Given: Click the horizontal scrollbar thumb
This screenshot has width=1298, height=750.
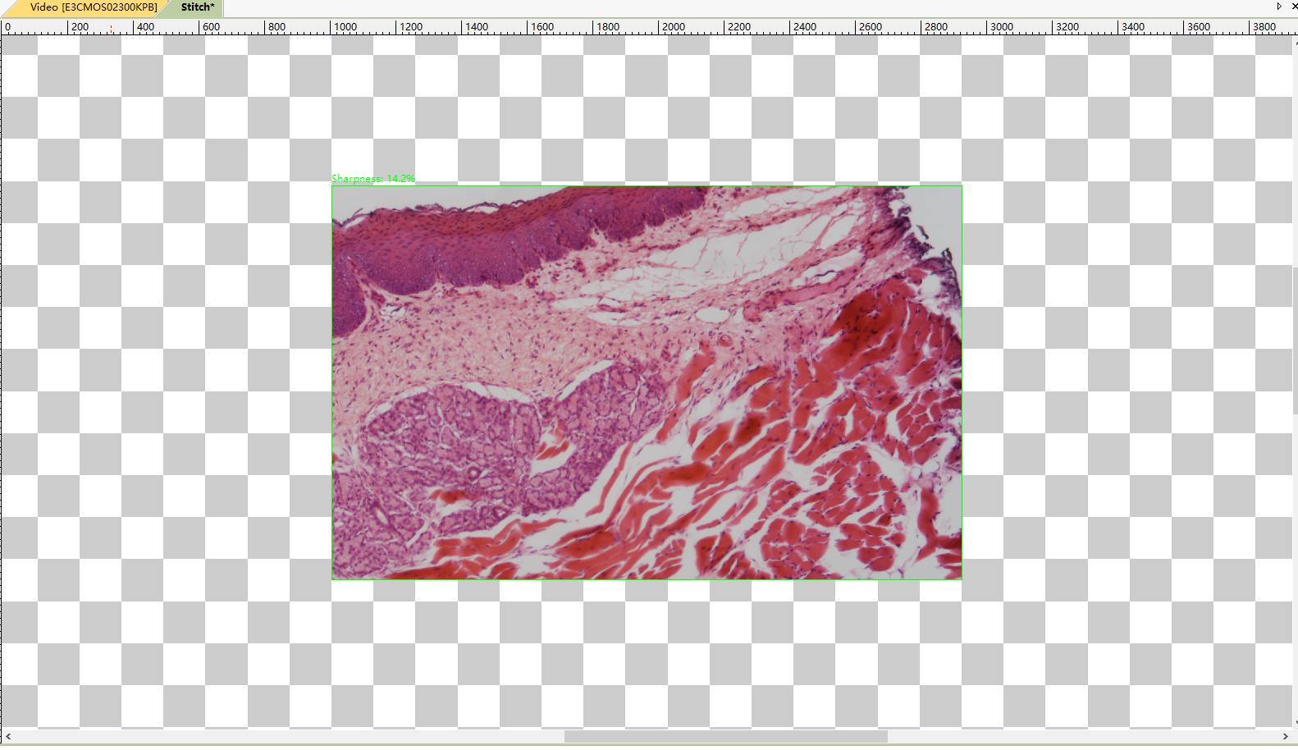Looking at the screenshot, I should click(x=725, y=736).
